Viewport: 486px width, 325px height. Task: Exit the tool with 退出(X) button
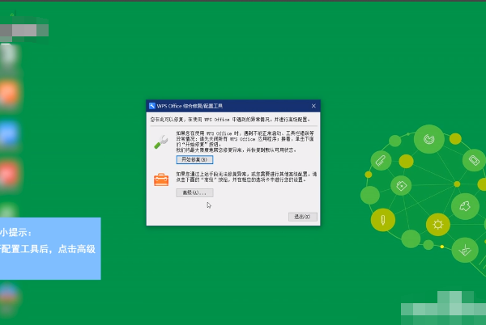click(302, 217)
